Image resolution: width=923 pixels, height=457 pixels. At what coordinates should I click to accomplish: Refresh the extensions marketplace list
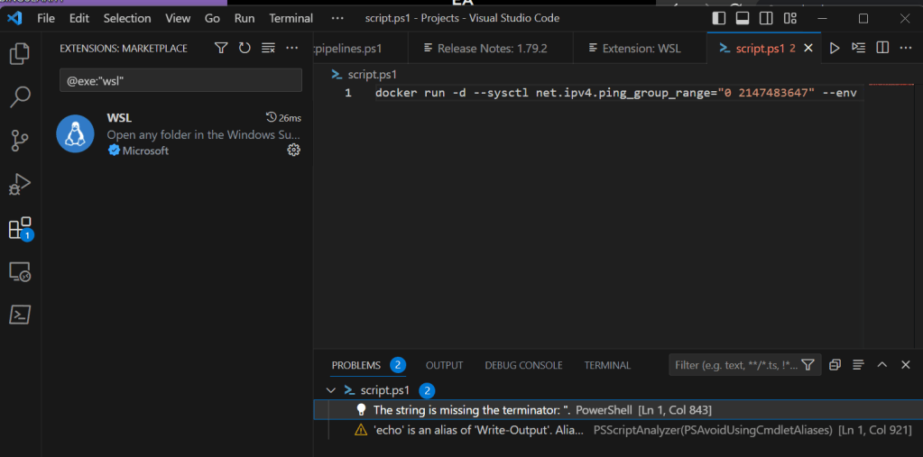click(245, 49)
